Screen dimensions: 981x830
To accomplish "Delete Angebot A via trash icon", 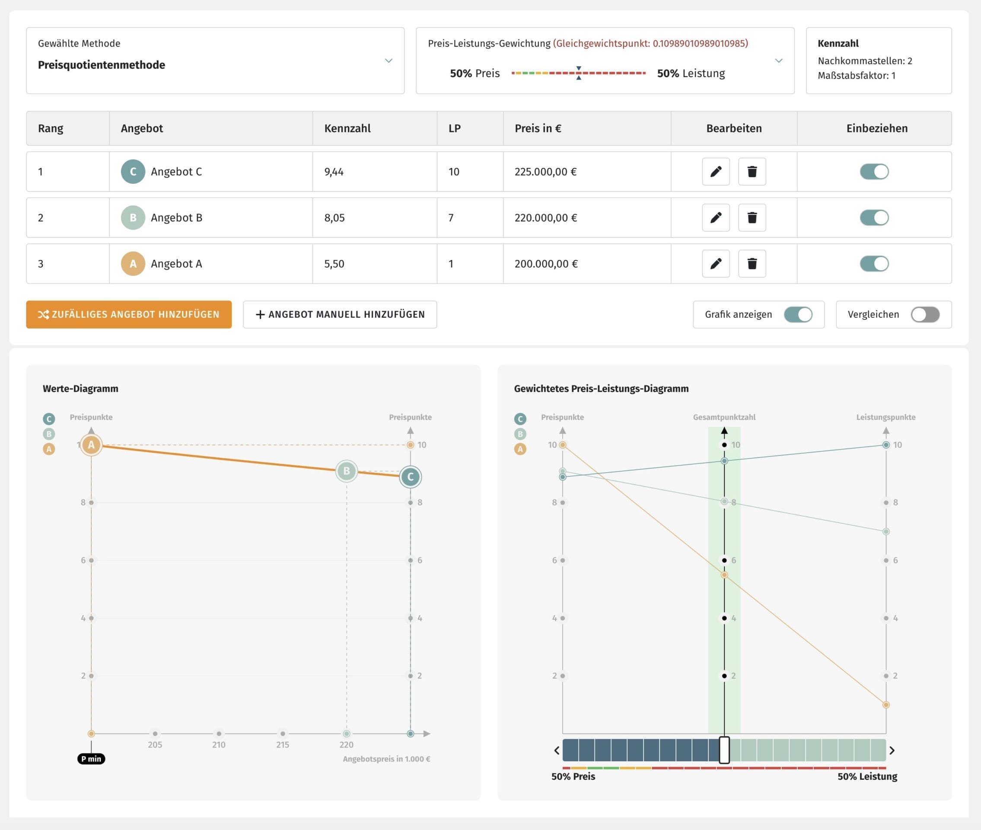I will click(x=752, y=264).
